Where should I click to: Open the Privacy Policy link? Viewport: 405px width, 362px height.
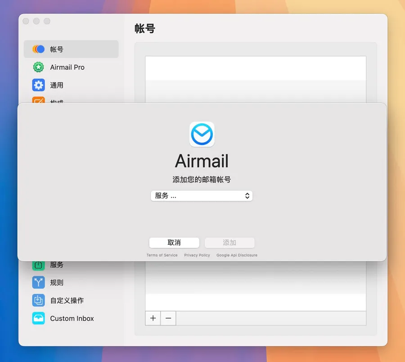[197, 255]
